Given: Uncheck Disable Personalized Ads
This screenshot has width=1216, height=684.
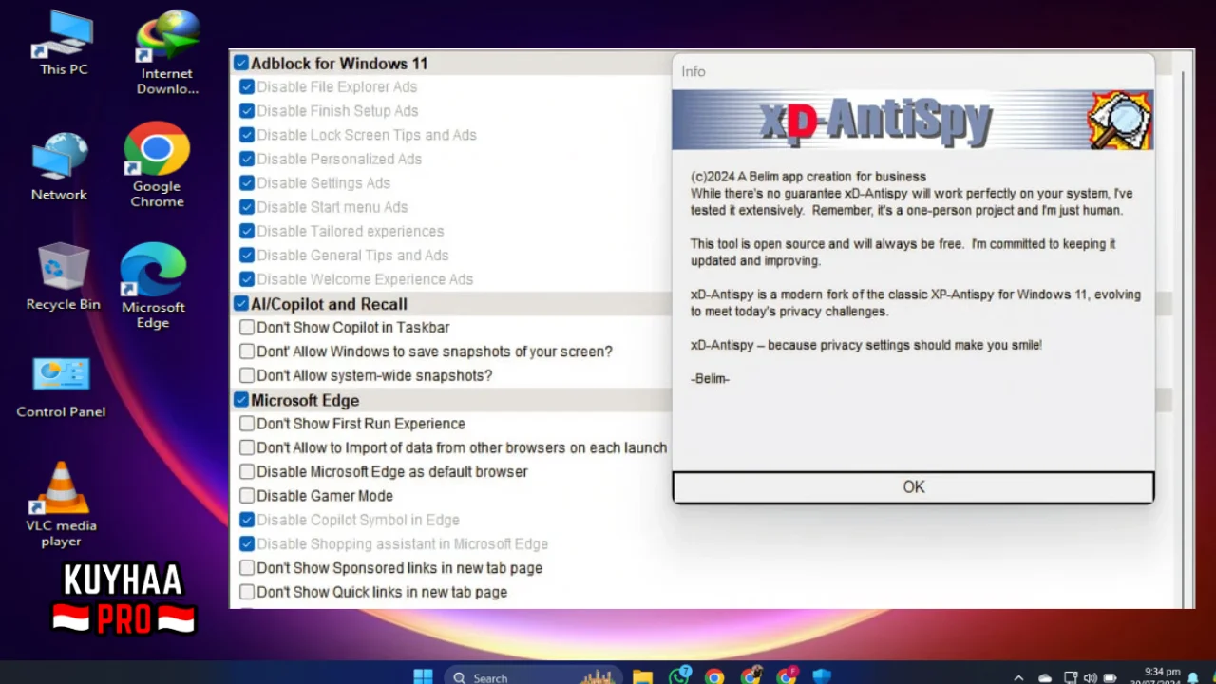Looking at the screenshot, I should (247, 159).
